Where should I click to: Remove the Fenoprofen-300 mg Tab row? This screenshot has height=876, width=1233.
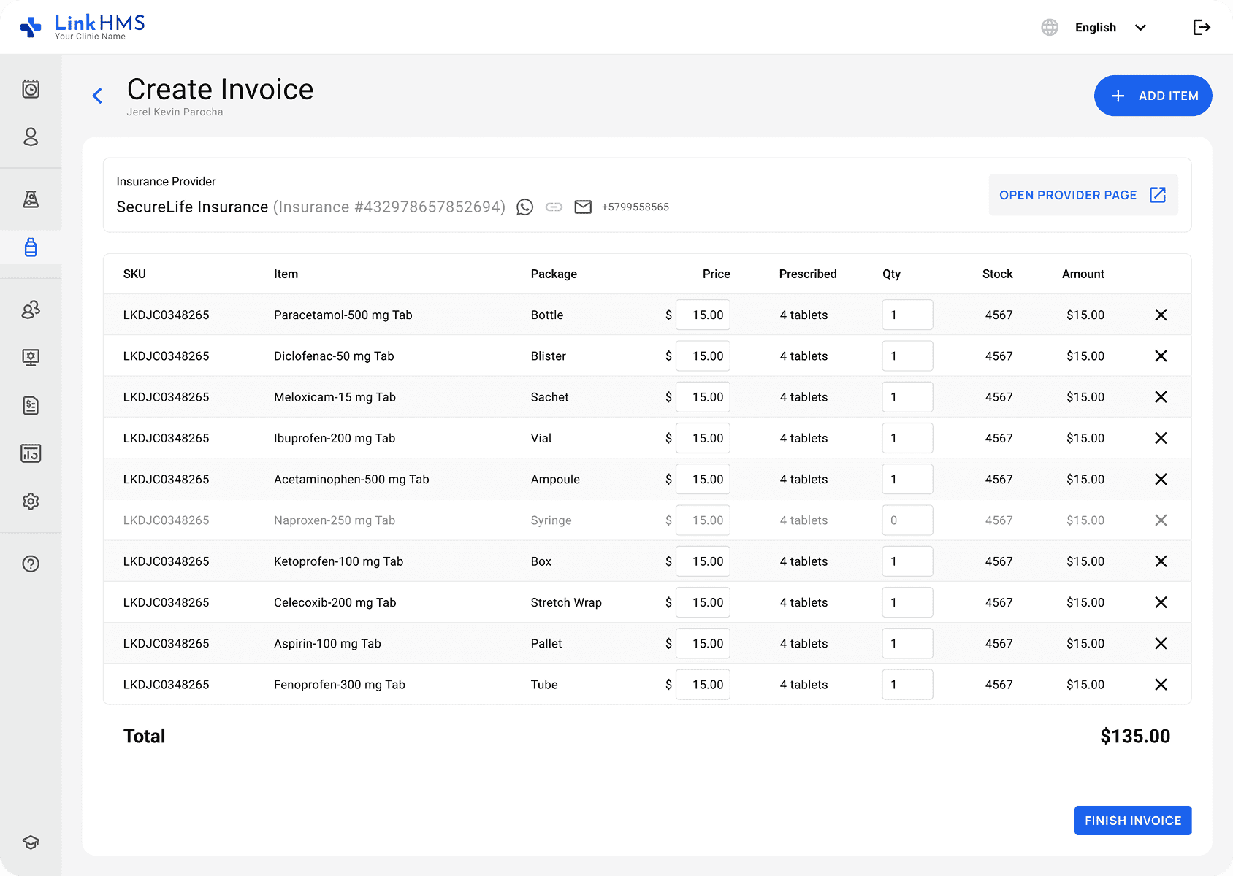point(1161,685)
